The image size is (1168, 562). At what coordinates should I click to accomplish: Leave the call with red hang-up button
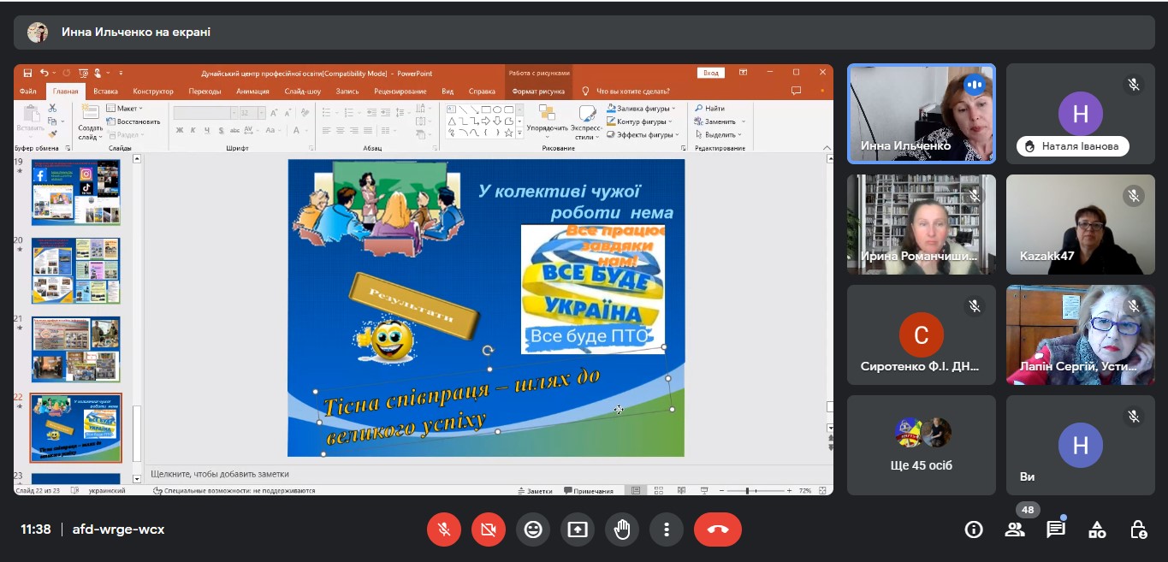click(717, 529)
